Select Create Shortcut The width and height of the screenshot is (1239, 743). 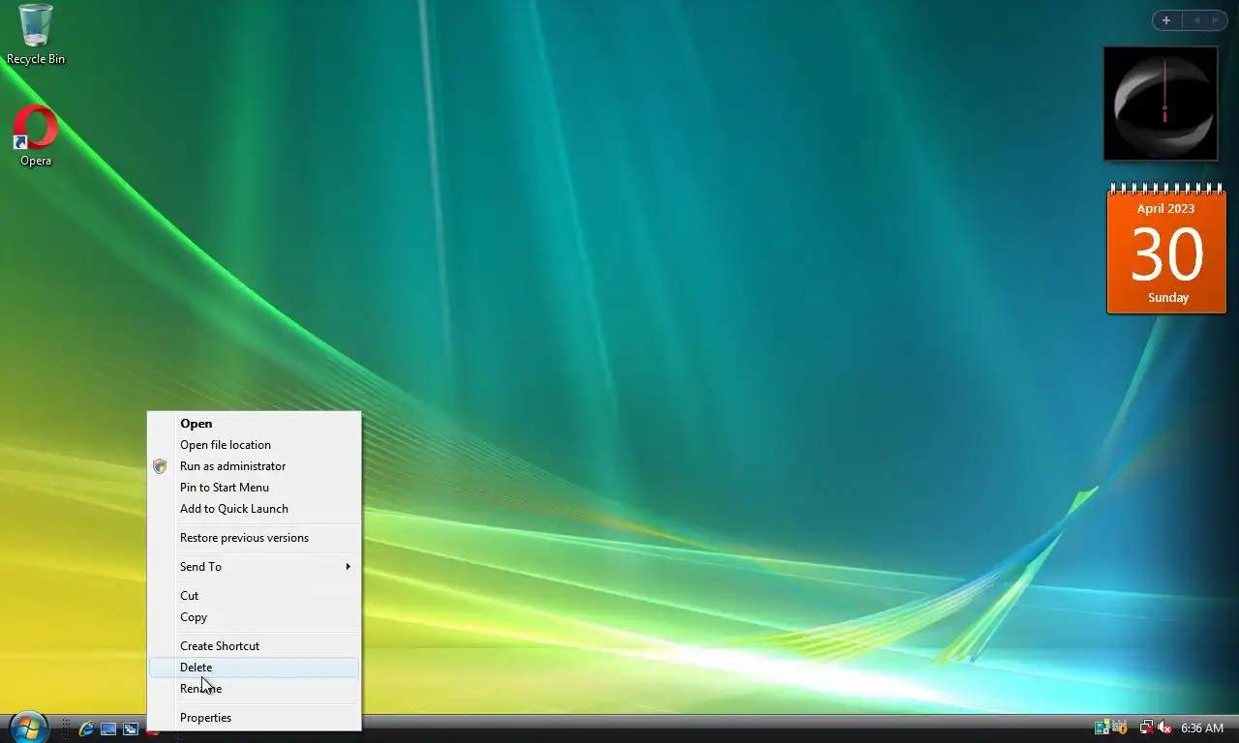pyautogui.click(x=254, y=646)
